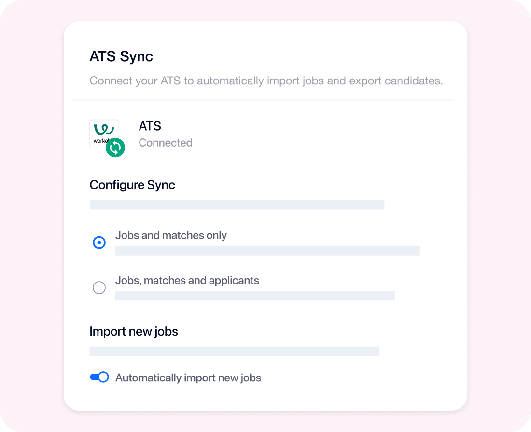
Task: Click the "Jobs, matches and applicants" label
Action: click(x=187, y=281)
